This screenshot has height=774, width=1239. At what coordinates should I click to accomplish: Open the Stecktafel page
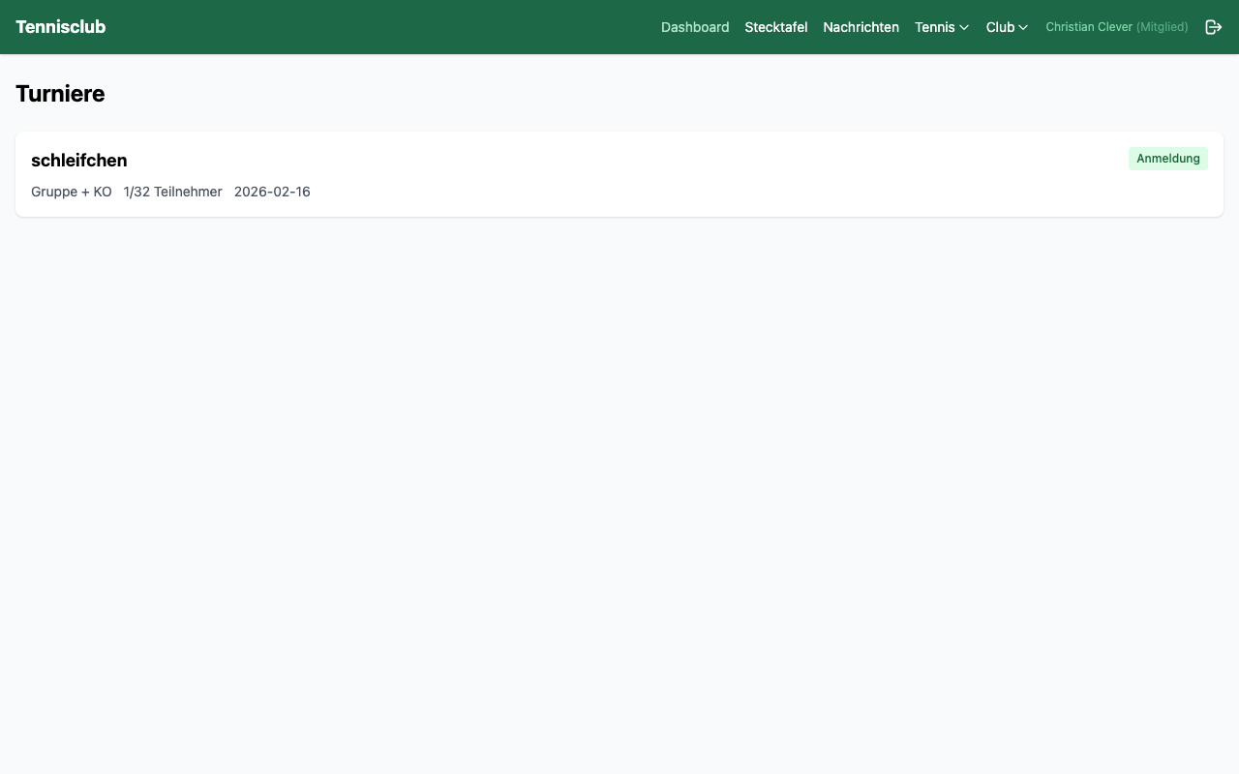775,27
